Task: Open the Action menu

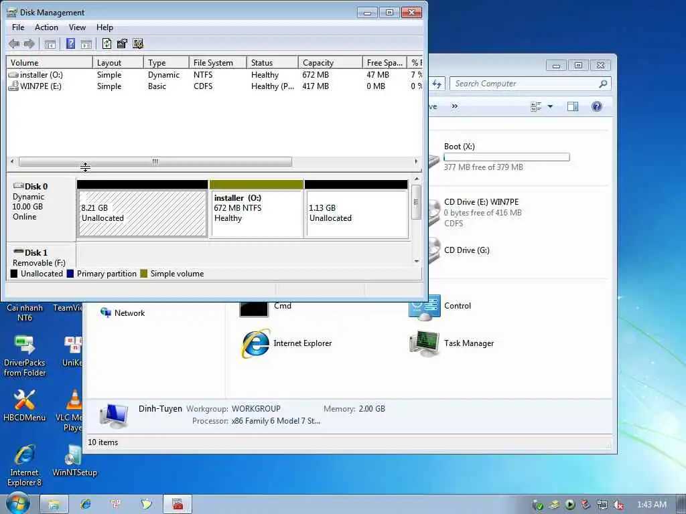Action: (x=46, y=27)
